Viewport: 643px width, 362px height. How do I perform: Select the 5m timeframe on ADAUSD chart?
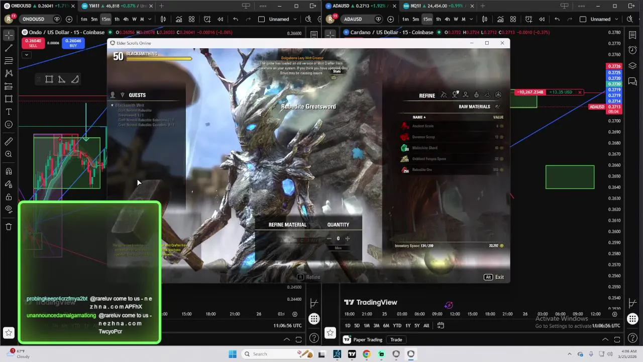(415, 19)
